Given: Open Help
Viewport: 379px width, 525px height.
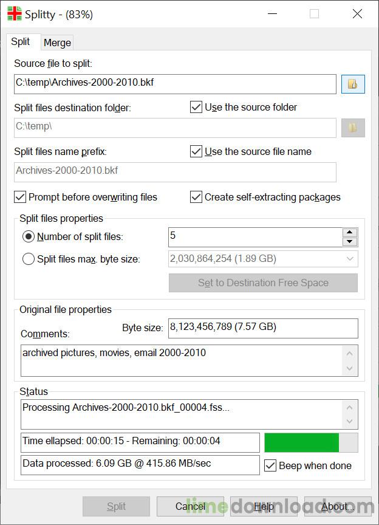Looking at the screenshot, I should (264, 506).
